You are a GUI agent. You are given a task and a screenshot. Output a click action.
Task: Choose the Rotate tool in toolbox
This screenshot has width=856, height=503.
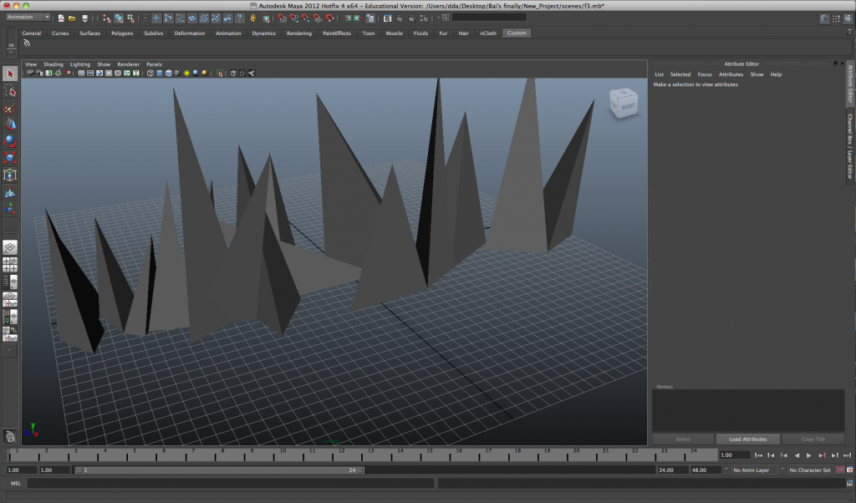(10, 140)
